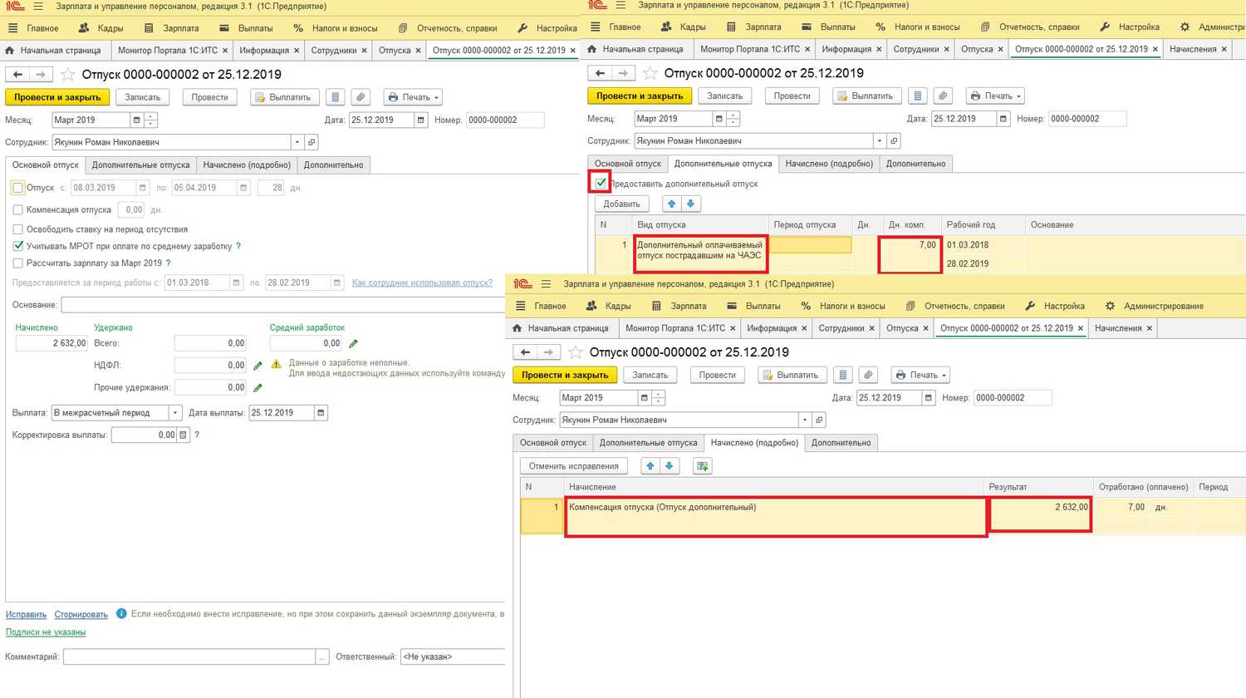The image size is (1246, 698).
Task: Click the Отменить исправления button
Action: point(574,466)
